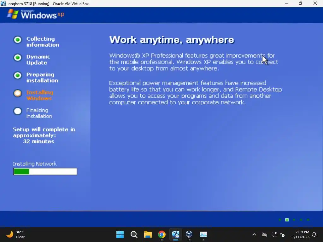Click the 'Preparing installation' label
This screenshot has height=242, width=323.
(x=42, y=78)
